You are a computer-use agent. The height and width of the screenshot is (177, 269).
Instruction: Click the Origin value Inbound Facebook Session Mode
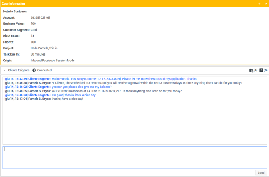(x=52, y=61)
